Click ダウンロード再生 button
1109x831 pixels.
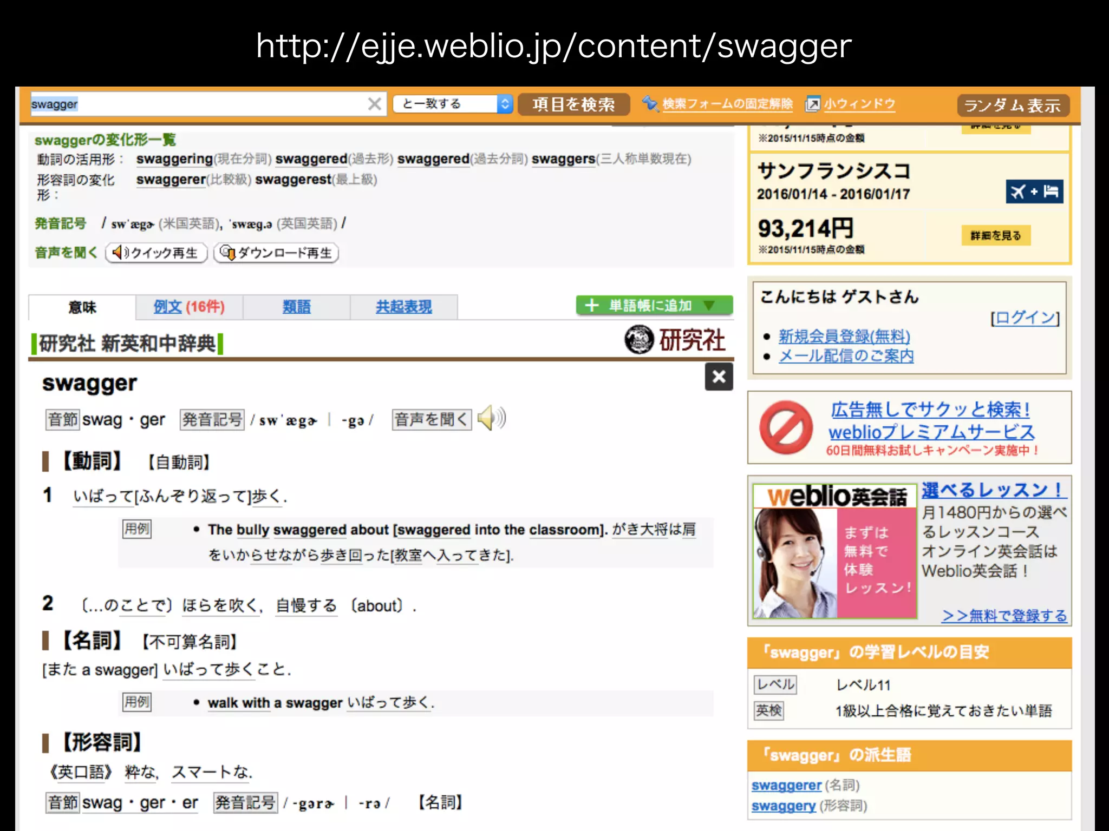[276, 253]
